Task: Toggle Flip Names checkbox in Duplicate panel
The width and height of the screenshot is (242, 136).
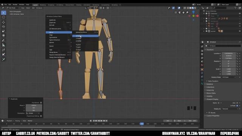Action: (41, 102)
